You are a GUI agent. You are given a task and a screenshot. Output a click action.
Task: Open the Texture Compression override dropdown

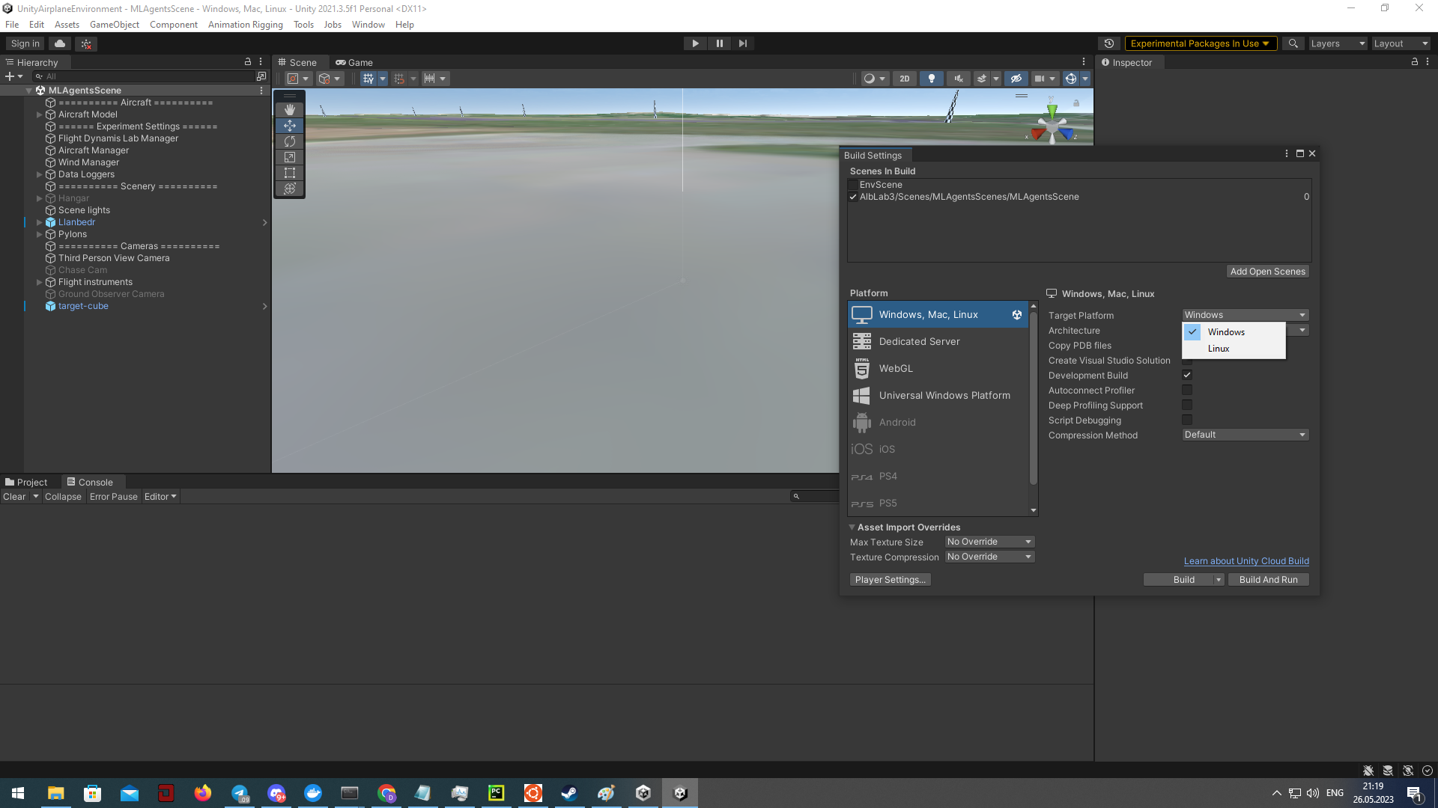coord(989,557)
